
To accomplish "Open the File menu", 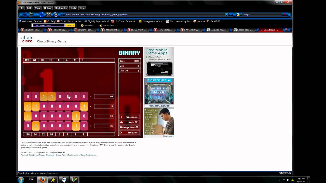I will (21, 8).
